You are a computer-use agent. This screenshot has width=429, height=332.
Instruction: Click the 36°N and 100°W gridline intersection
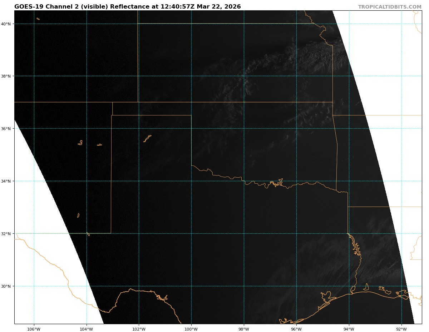pyautogui.click(x=191, y=129)
